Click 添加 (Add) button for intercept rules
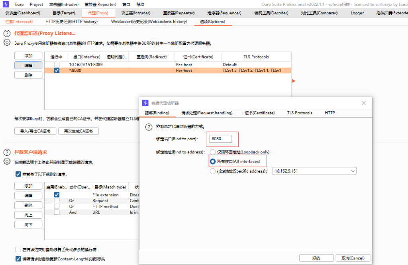The image size is (408, 265). [x=28, y=186]
